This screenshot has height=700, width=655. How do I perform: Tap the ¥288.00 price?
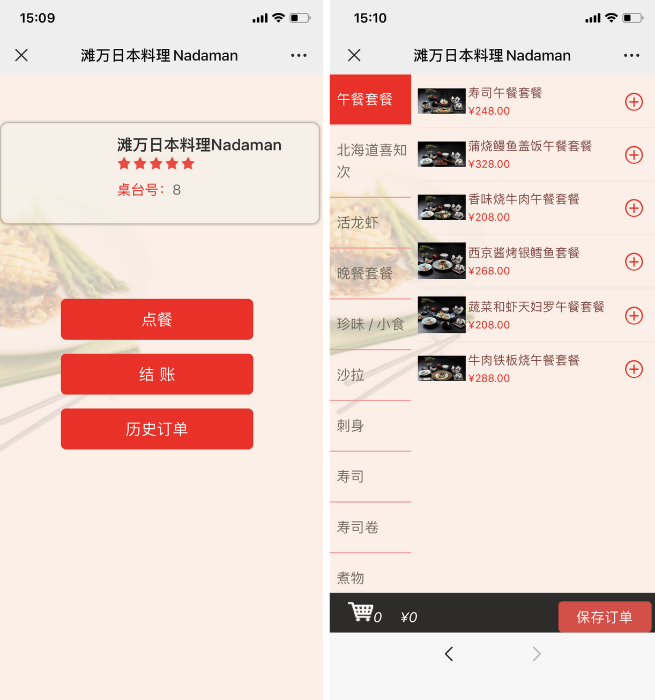tap(489, 378)
